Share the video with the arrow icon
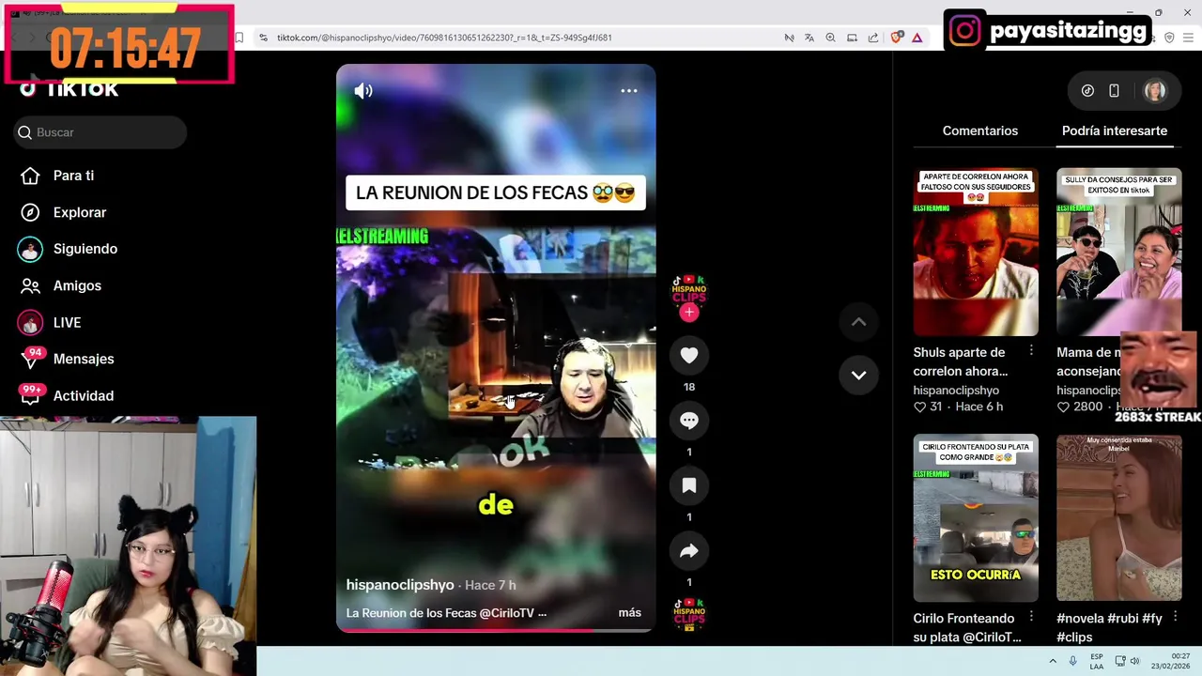1202x676 pixels. [689, 551]
